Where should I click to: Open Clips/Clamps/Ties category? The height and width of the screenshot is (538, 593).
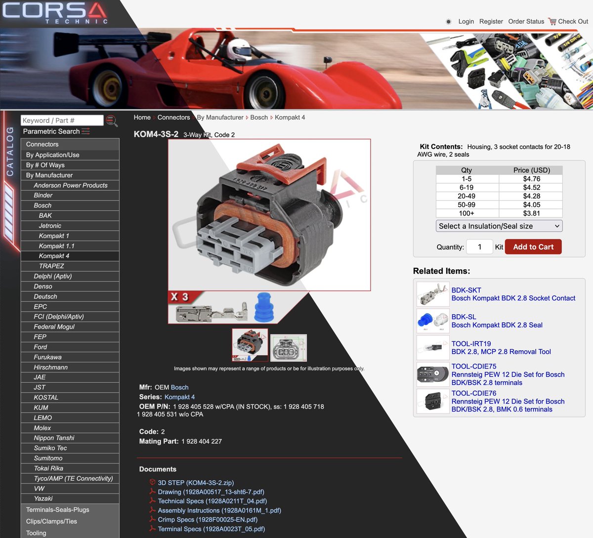click(x=70, y=521)
